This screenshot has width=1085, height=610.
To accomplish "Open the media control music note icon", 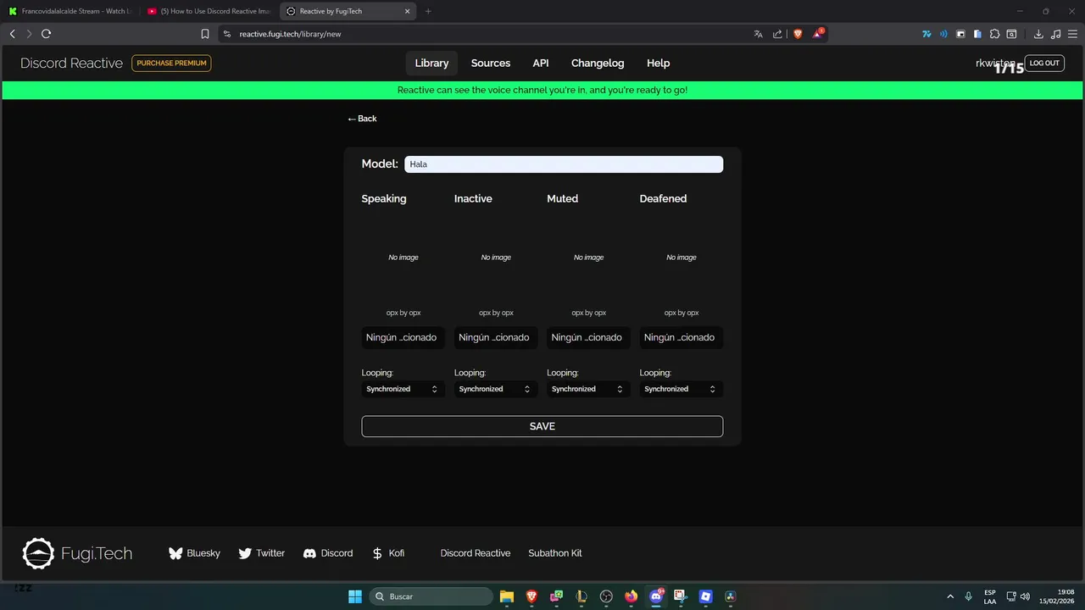I will pyautogui.click(x=1055, y=34).
